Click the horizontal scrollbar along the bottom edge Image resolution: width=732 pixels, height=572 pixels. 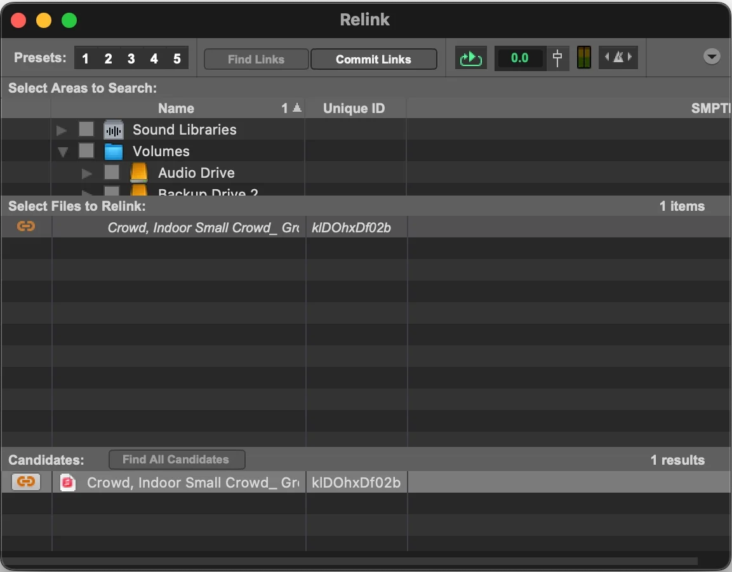[350, 561]
